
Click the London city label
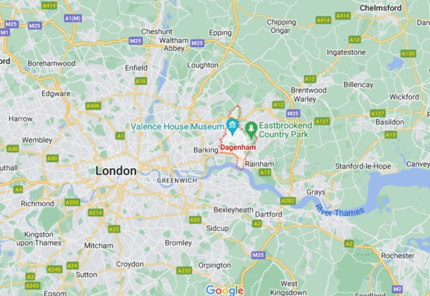pos(116,171)
